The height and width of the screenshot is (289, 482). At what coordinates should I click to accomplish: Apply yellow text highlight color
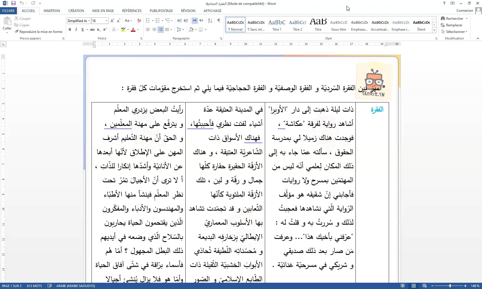(x=123, y=29)
